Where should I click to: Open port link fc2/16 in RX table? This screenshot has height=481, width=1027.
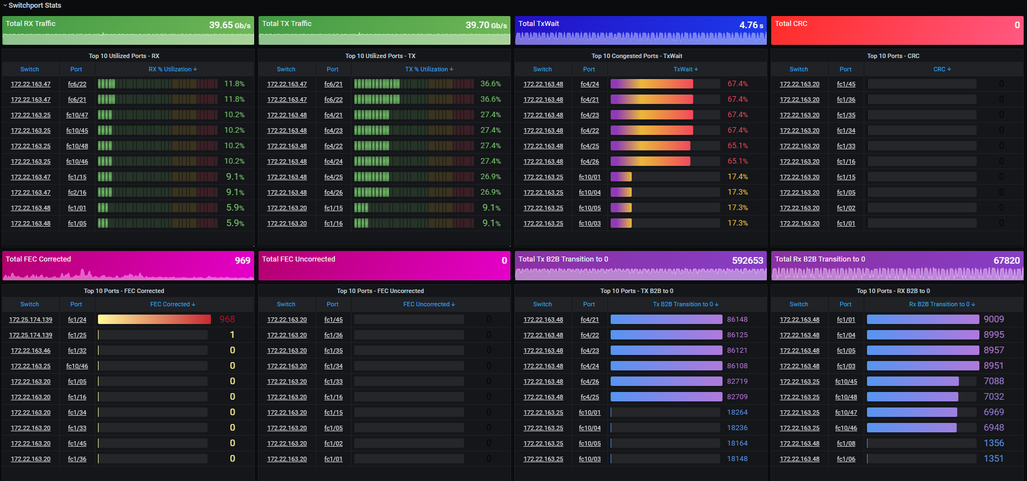coord(77,192)
